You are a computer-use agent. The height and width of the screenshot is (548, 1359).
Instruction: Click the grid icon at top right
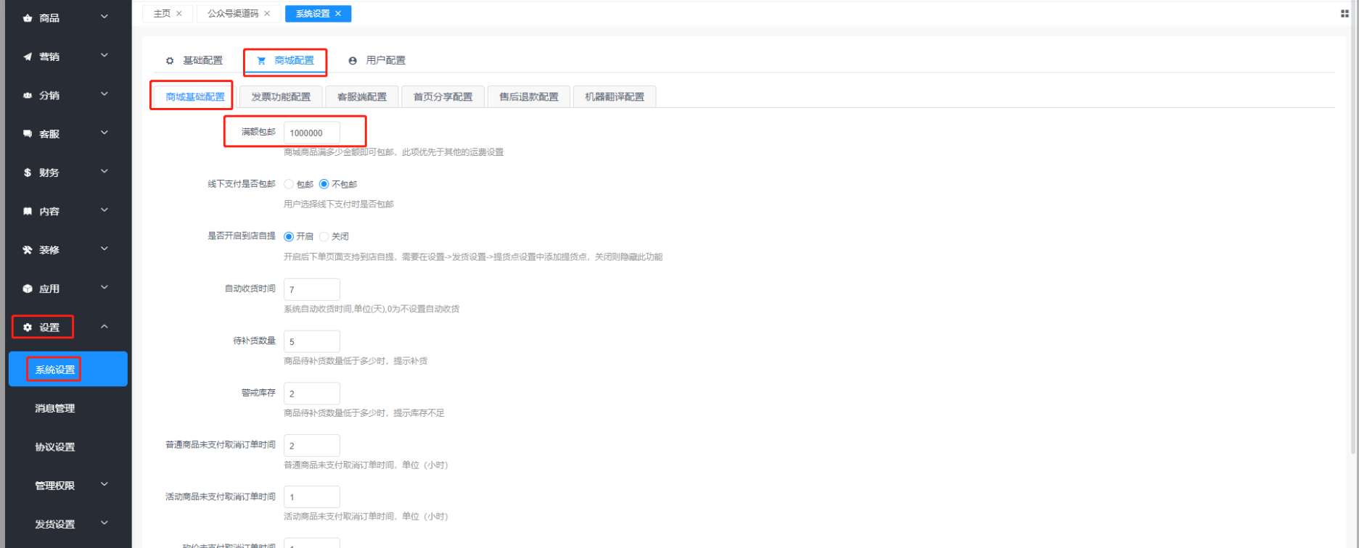(1344, 14)
